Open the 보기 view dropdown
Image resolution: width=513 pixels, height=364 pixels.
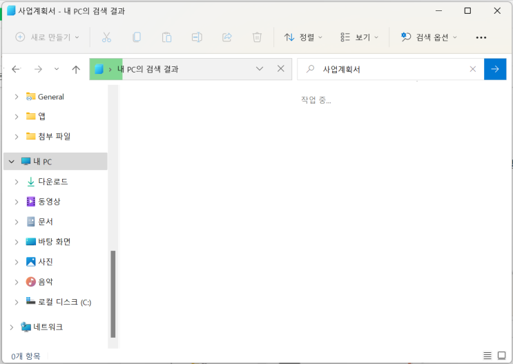pyautogui.click(x=359, y=37)
